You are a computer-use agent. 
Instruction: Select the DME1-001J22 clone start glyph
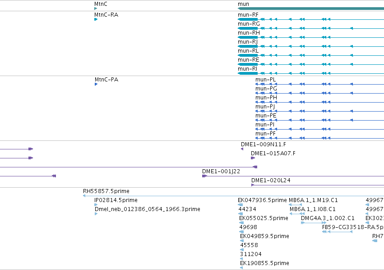tap(205, 176)
